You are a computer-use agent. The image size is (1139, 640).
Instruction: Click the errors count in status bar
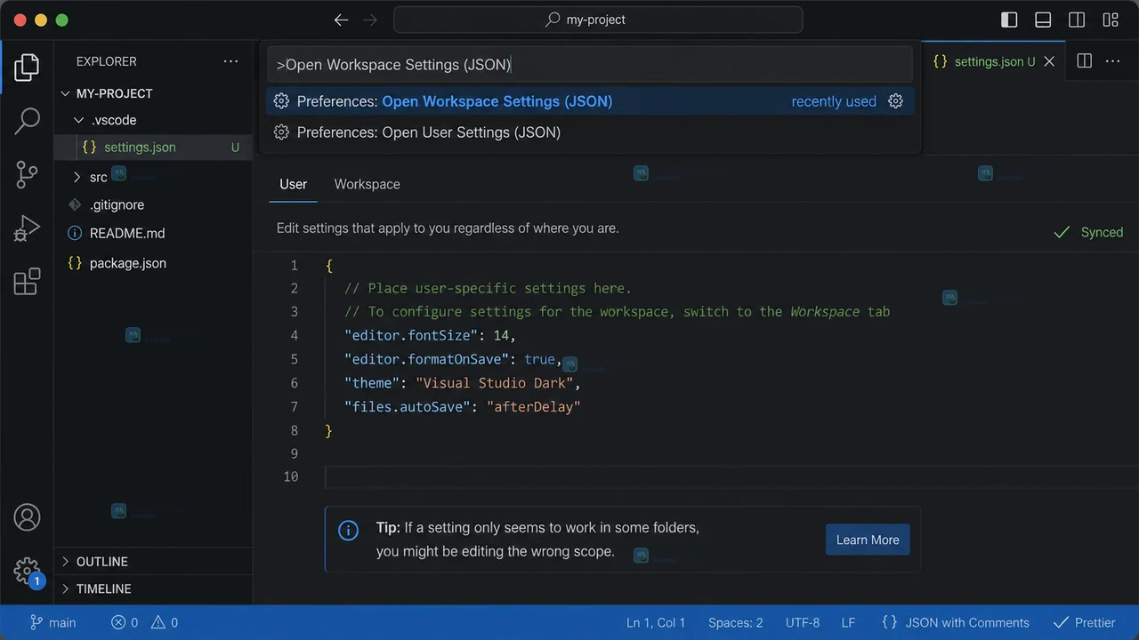point(125,622)
